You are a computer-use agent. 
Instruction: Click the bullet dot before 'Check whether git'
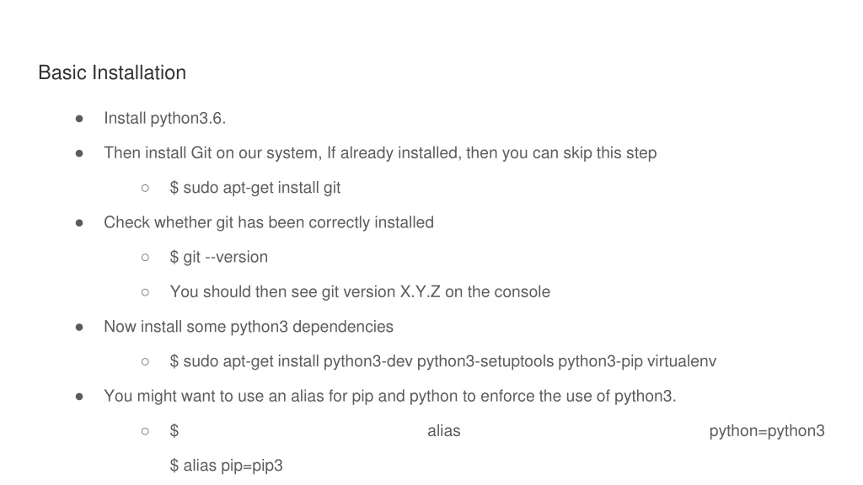[x=79, y=222]
